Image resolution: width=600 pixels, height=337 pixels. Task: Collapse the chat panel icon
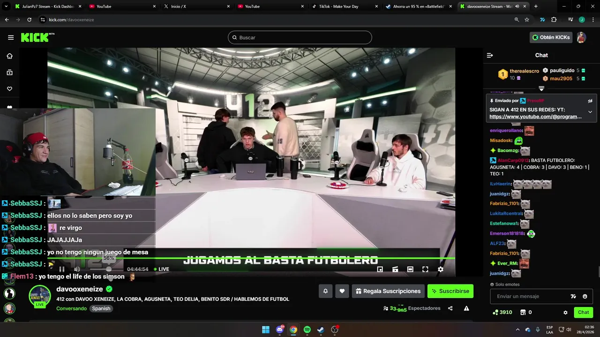click(490, 55)
